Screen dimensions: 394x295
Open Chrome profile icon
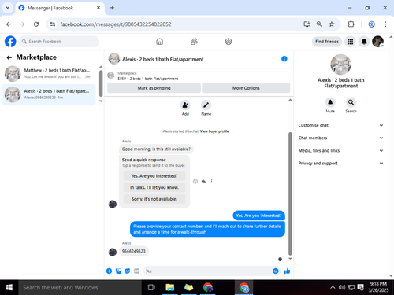click(371, 24)
